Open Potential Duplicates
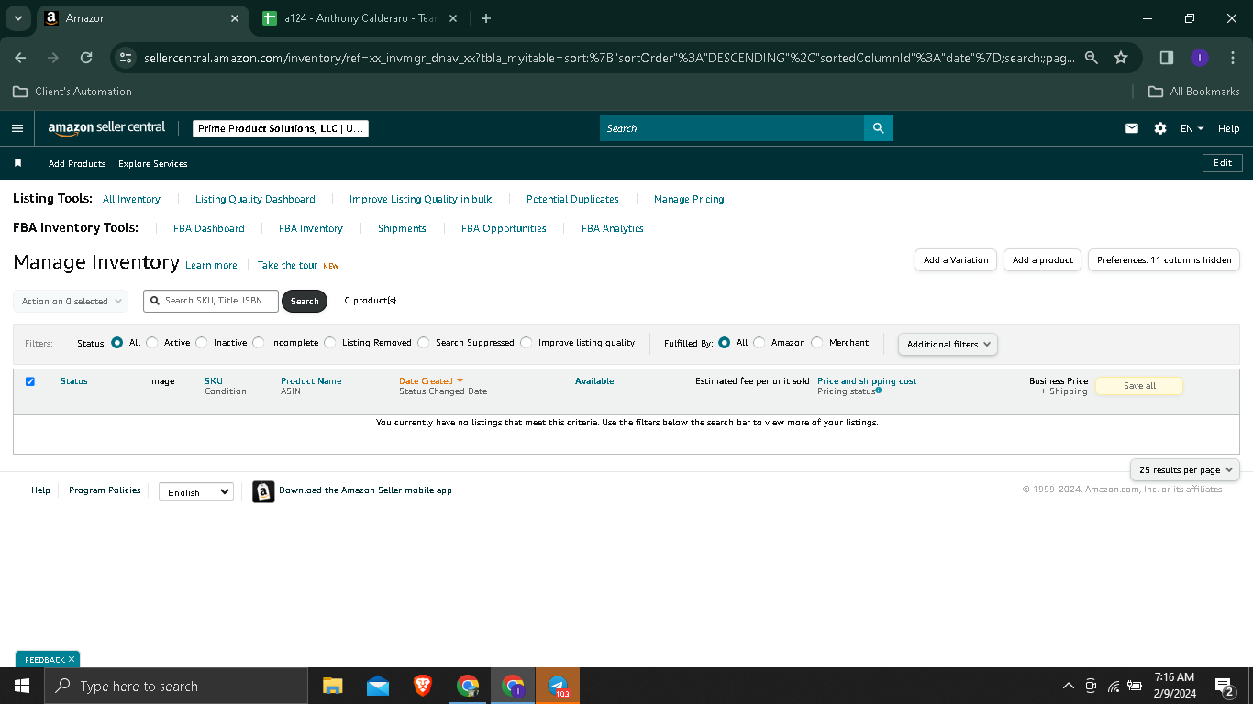 pyautogui.click(x=572, y=199)
